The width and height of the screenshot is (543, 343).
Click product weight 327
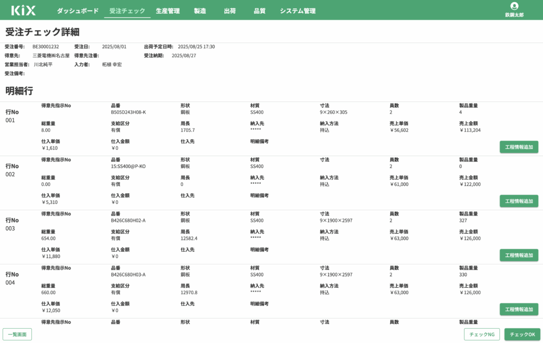pyautogui.click(x=463, y=220)
